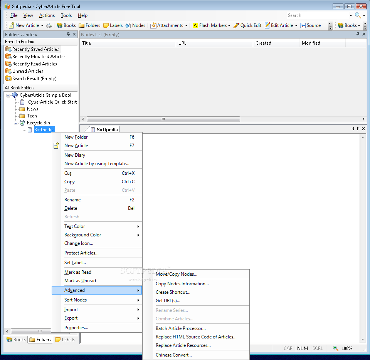370x360 pixels.
Task: Click the search magnifier icon
Action: (x=358, y=15)
